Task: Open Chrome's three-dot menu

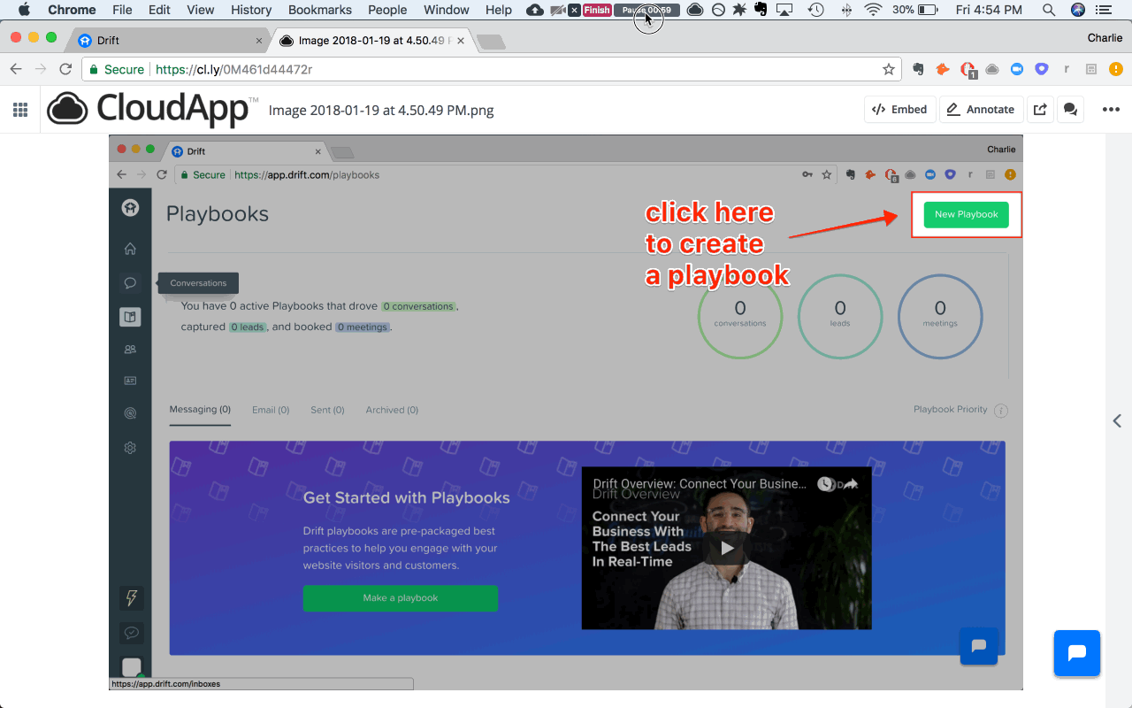Action: pos(1116,69)
